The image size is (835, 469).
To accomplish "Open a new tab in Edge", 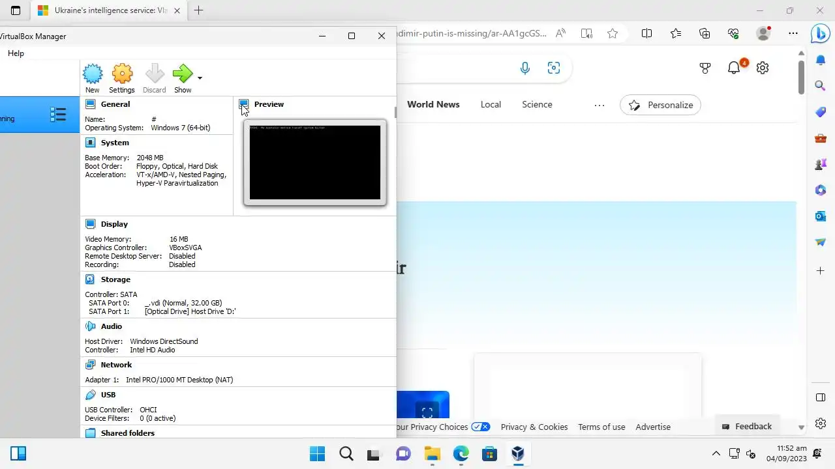I will pos(199,10).
